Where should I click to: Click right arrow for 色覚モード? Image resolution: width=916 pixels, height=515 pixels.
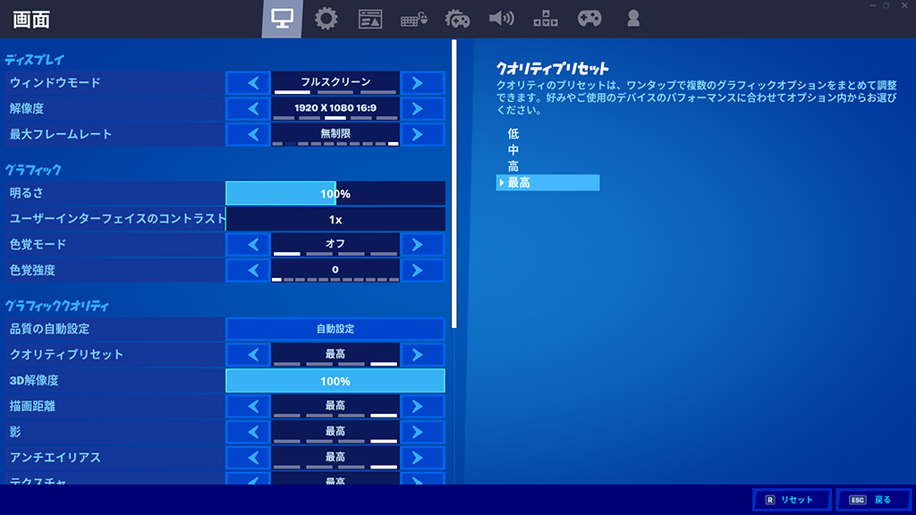pos(422,245)
